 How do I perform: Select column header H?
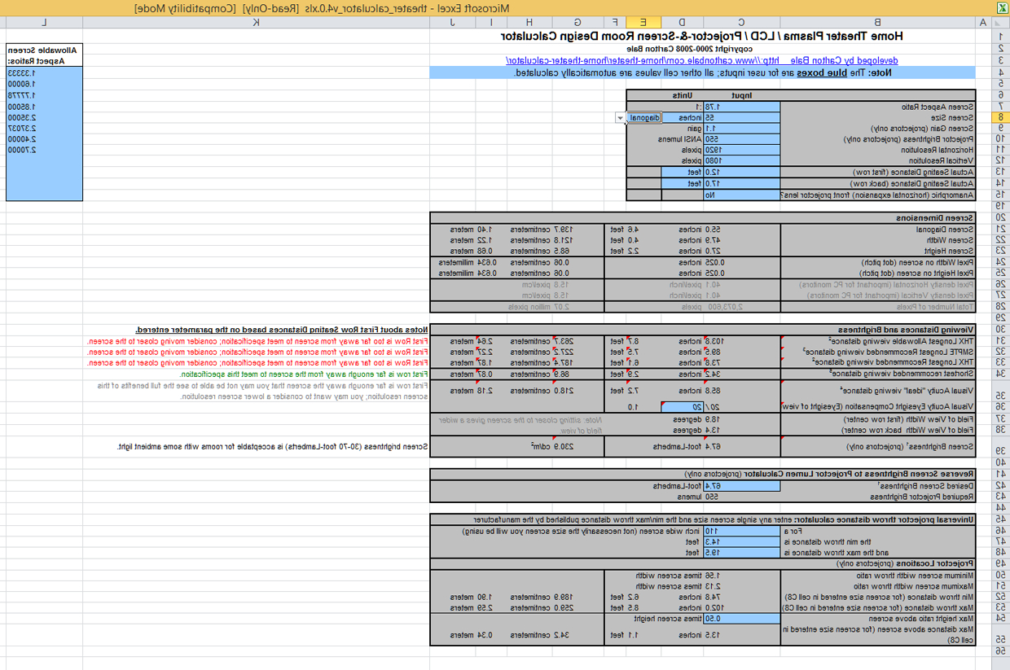(530, 23)
